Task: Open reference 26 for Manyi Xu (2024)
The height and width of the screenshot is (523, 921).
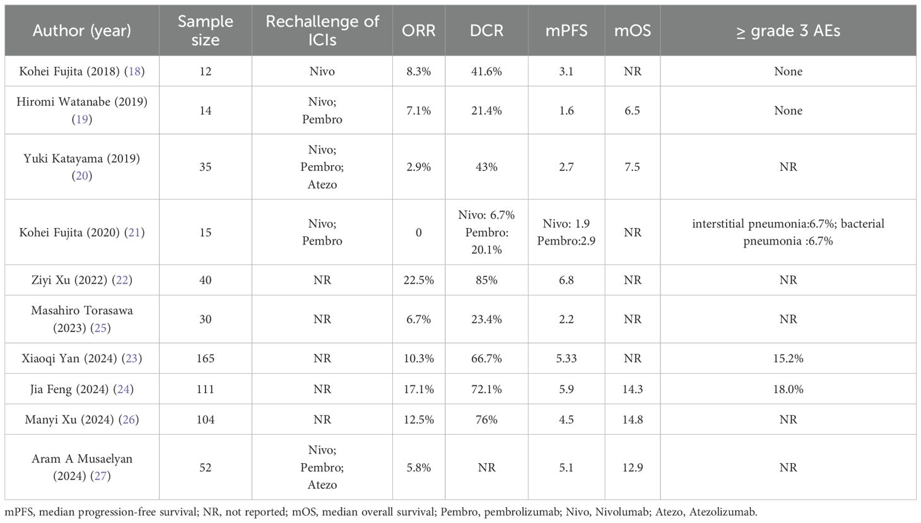Action: [x=129, y=420]
